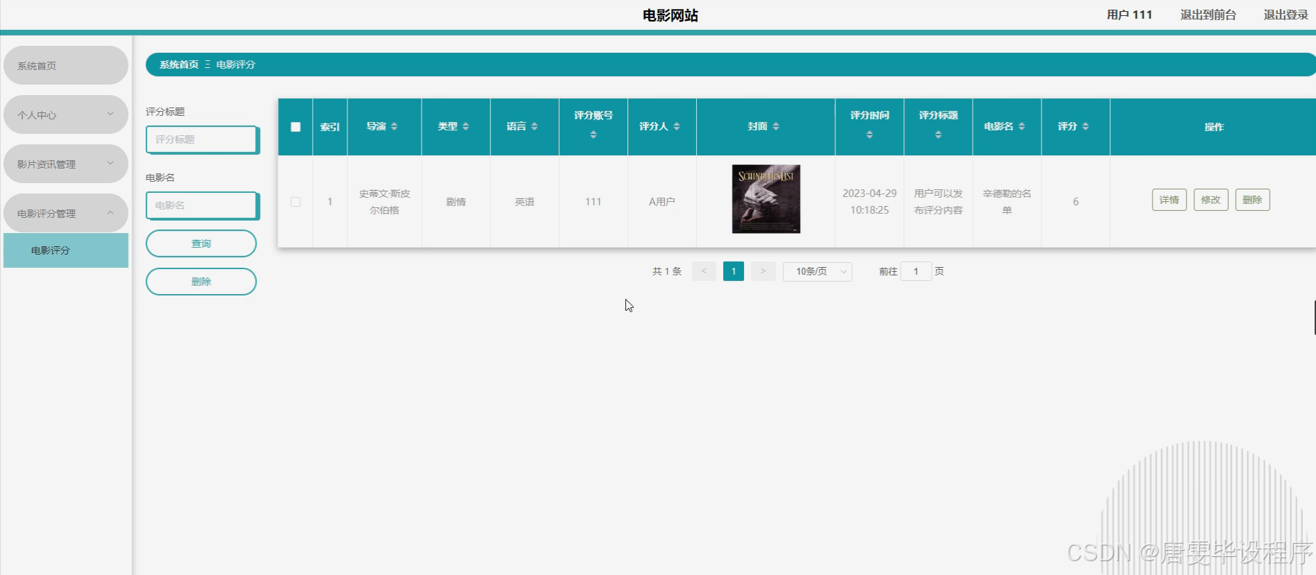Click the 删除 button under the search form

tap(201, 282)
